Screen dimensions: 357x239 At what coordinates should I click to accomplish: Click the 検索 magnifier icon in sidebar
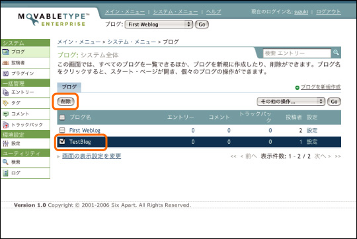(5, 162)
